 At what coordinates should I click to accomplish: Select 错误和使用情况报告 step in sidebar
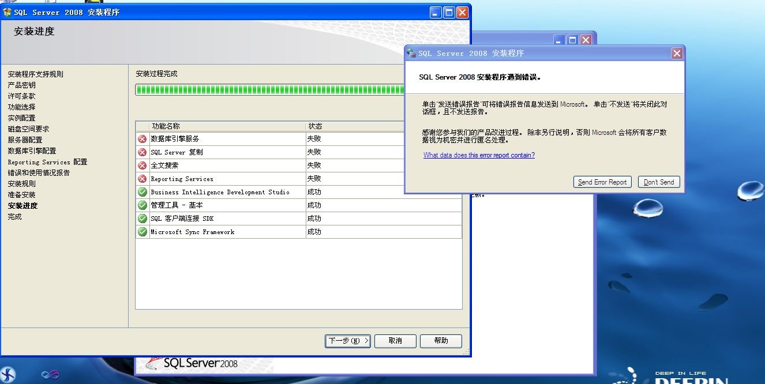click(x=39, y=173)
